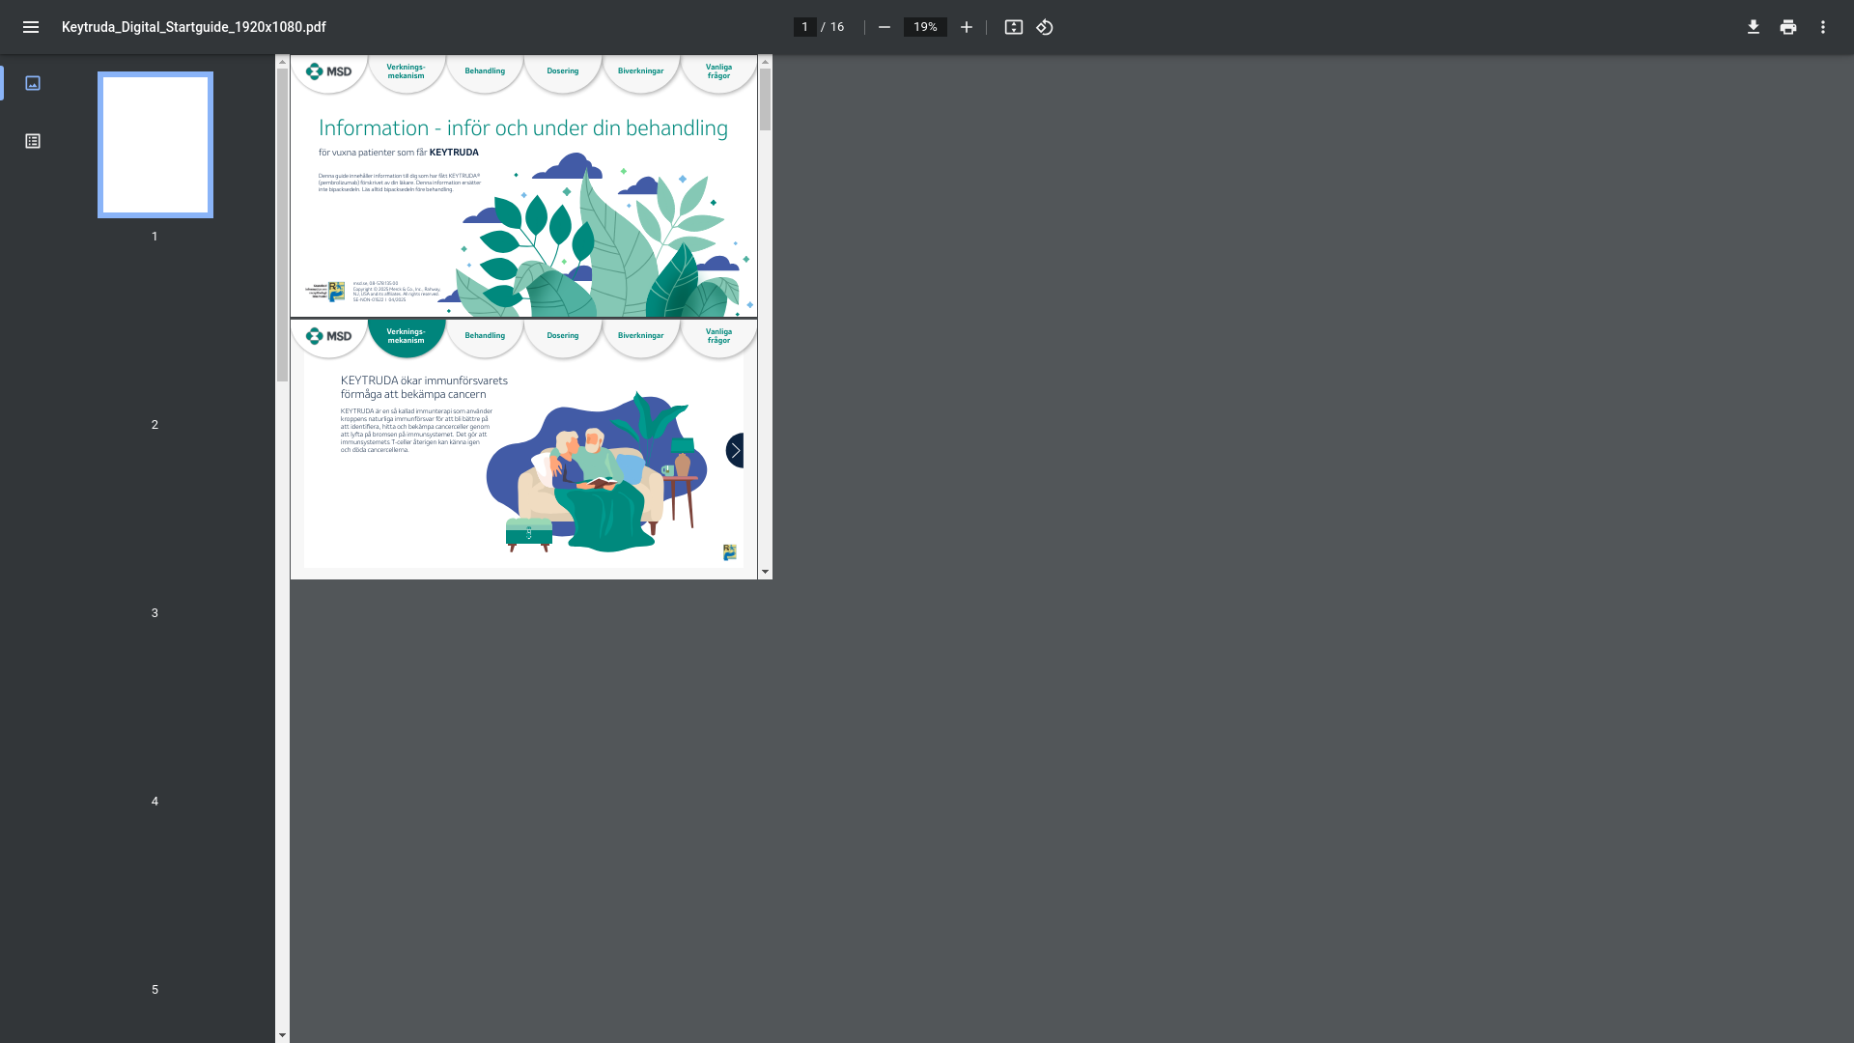Click the MSD logo on second page
This screenshot has width=1854, height=1043.
328,336
